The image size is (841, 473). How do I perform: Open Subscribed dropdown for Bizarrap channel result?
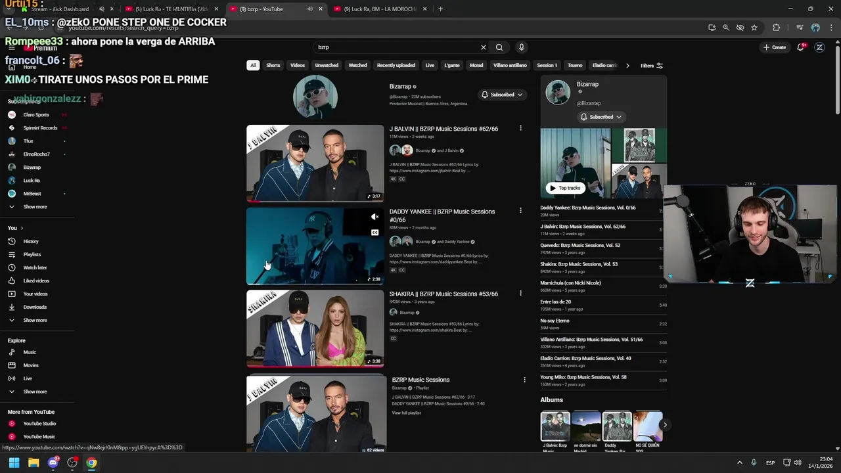502,95
